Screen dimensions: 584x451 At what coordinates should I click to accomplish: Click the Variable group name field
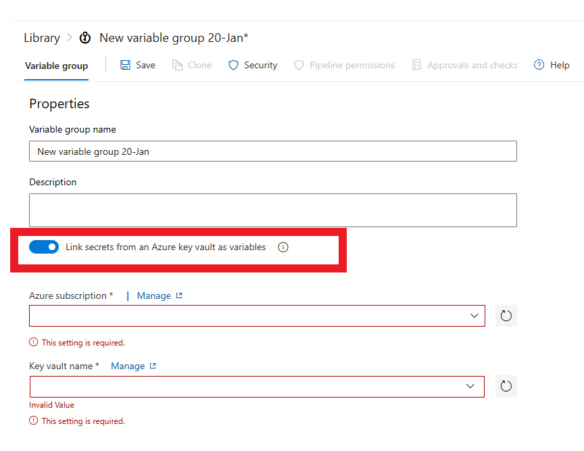click(x=273, y=151)
